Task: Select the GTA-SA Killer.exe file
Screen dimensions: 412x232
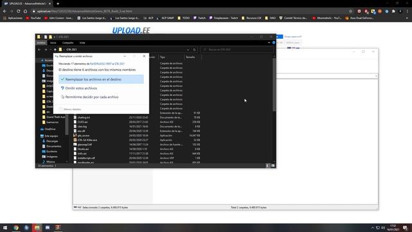Action: [88, 140]
